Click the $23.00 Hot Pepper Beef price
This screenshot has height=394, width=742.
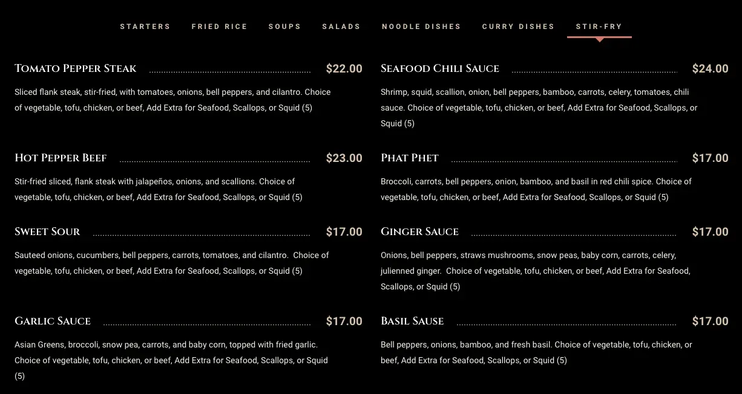(x=344, y=158)
